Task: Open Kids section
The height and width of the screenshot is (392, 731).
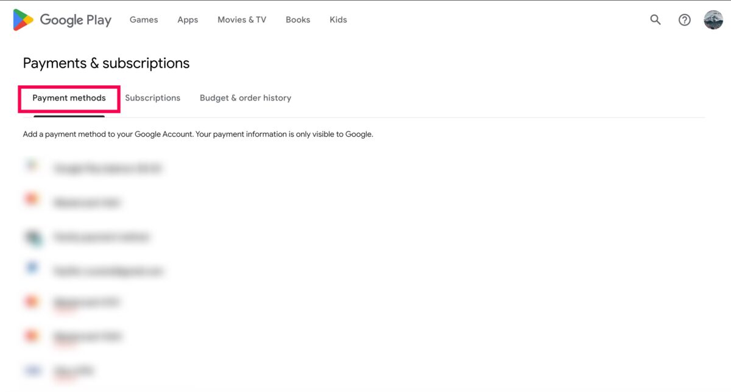Action: coord(338,19)
